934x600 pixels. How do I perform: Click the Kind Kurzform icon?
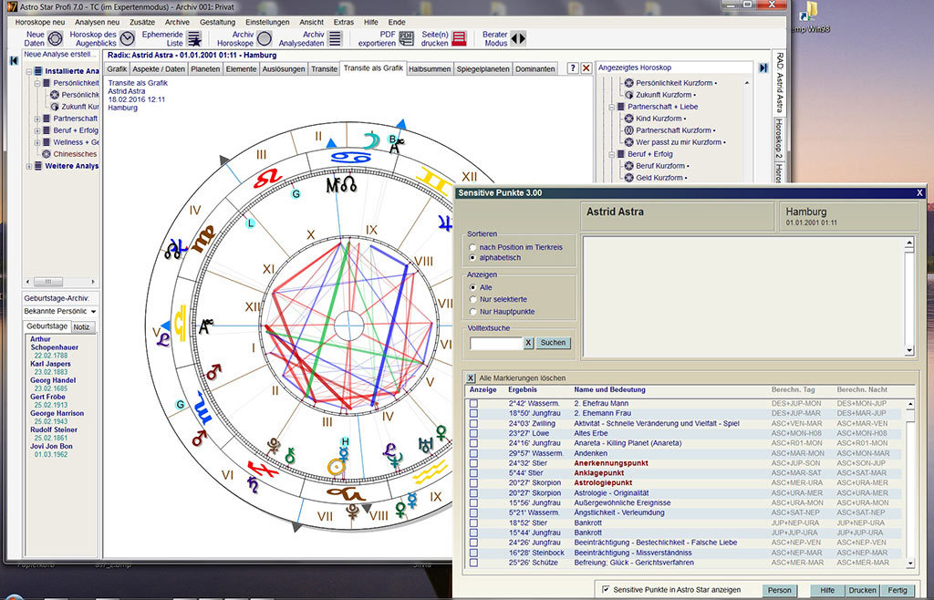(628, 119)
